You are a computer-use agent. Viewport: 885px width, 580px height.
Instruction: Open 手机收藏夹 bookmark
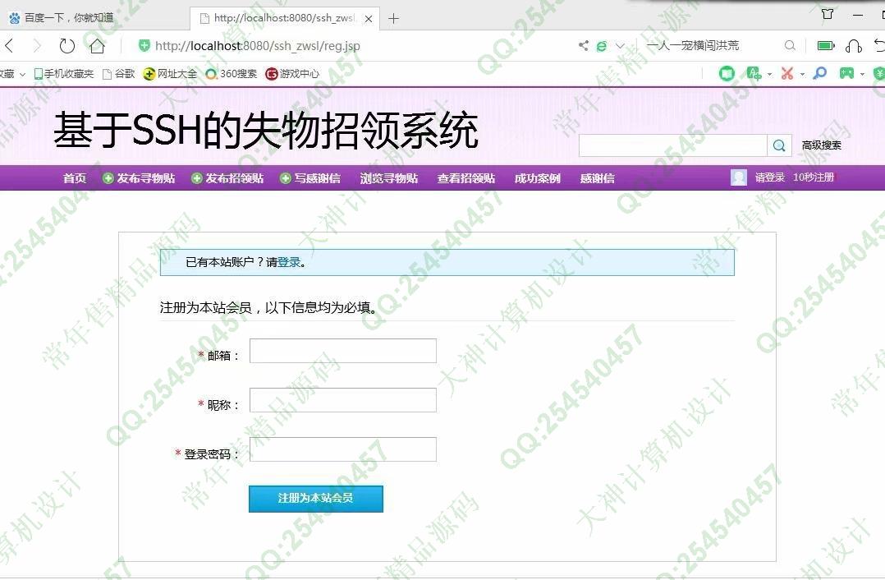[x=64, y=73]
